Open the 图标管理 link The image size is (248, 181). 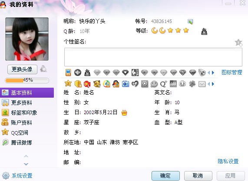pyautogui.click(x=231, y=72)
